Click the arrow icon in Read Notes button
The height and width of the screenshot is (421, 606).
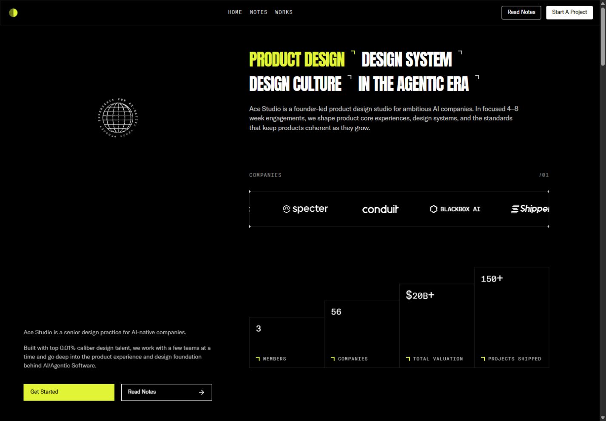(202, 392)
